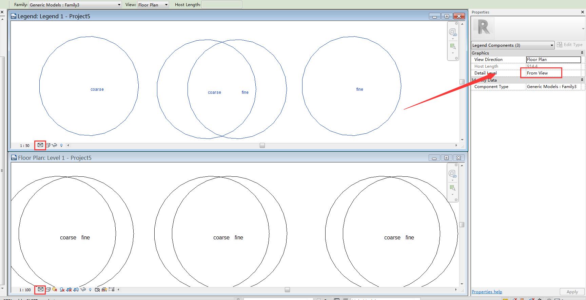Open Visual Style icon in Floor Plan view

(x=48, y=290)
